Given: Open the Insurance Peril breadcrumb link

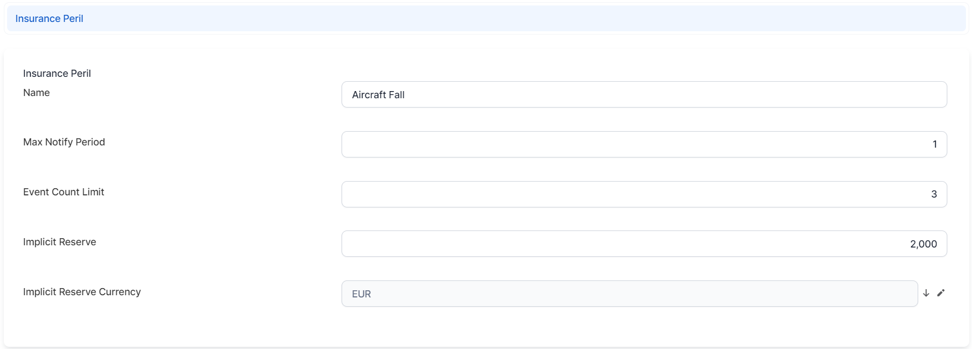Looking at the screenshot, I should point(49,19).
